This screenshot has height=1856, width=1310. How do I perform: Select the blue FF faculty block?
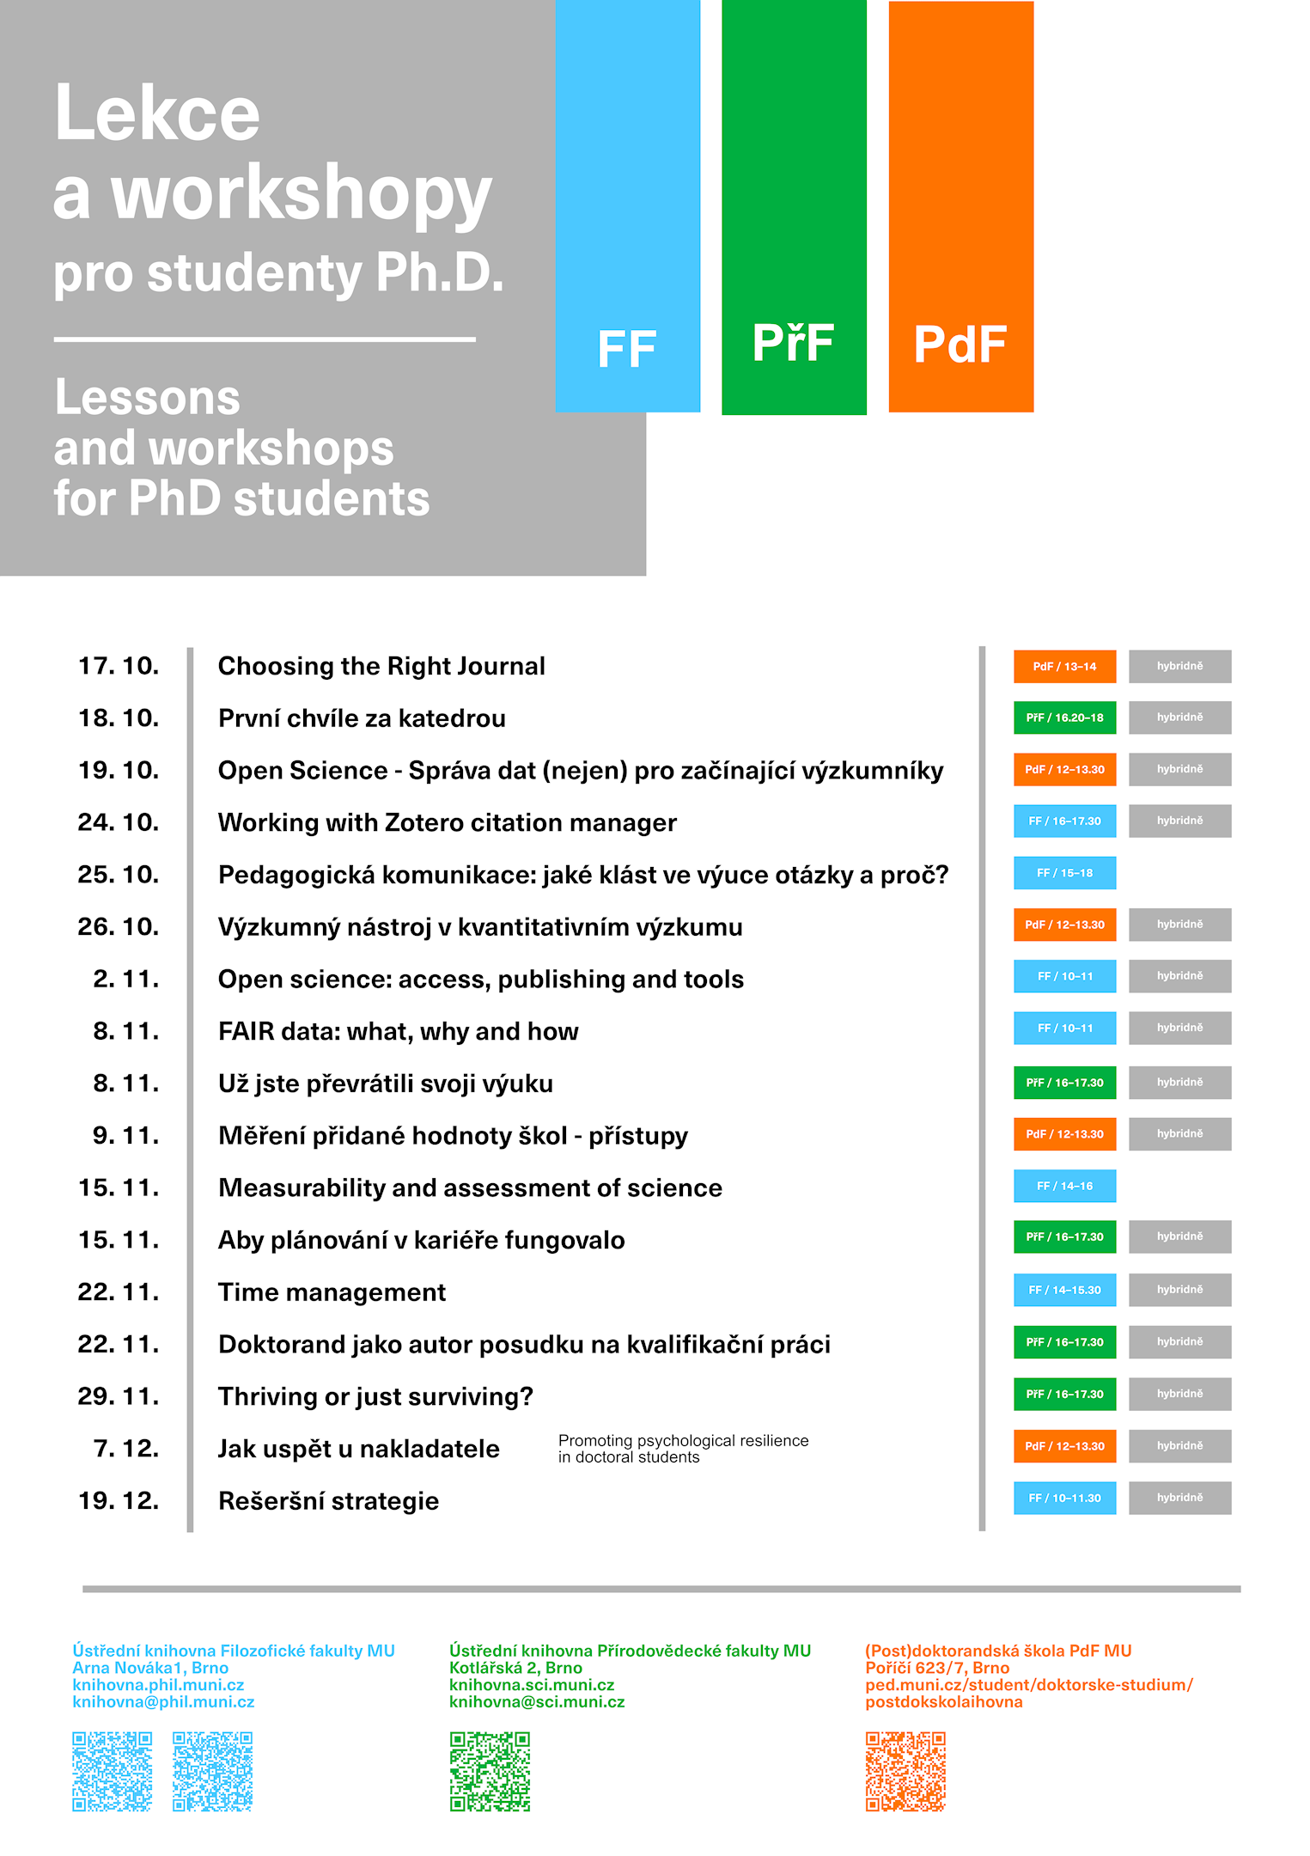coord(627,206)
